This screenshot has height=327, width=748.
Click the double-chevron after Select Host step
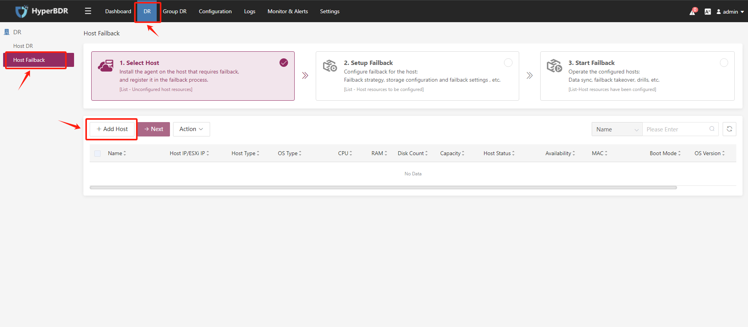[305, 75]
